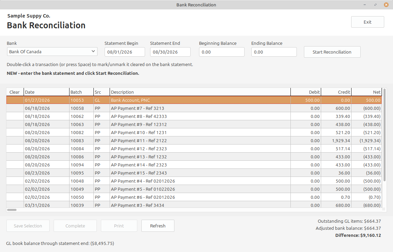This screenshot has width=393, height=252.
Task: Click the Ending Balance input
Action: pyautogui.click(x=274, y=52)
